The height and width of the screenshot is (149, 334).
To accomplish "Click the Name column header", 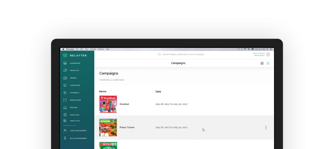I will point(103,92).
